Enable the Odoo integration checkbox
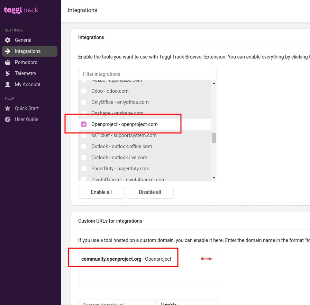The image size is (310, 305). click(x=83, y=91)
